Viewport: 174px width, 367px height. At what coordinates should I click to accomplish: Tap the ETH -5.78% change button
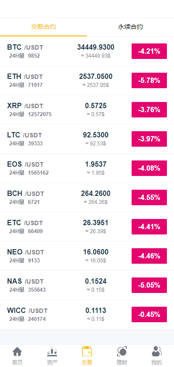tap(149, 81)
